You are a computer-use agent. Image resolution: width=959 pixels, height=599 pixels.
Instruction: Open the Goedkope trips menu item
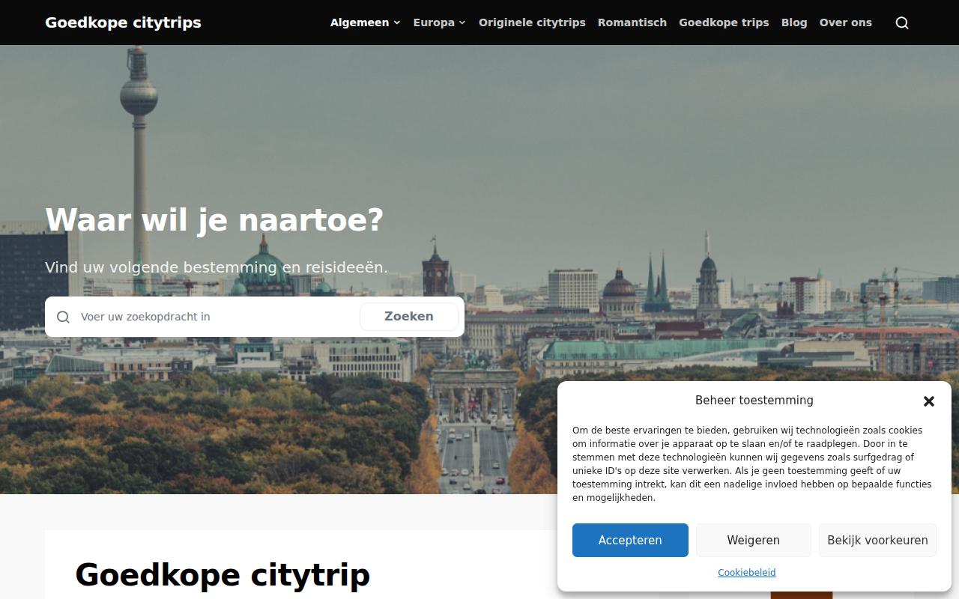click(x=724, y=22)
